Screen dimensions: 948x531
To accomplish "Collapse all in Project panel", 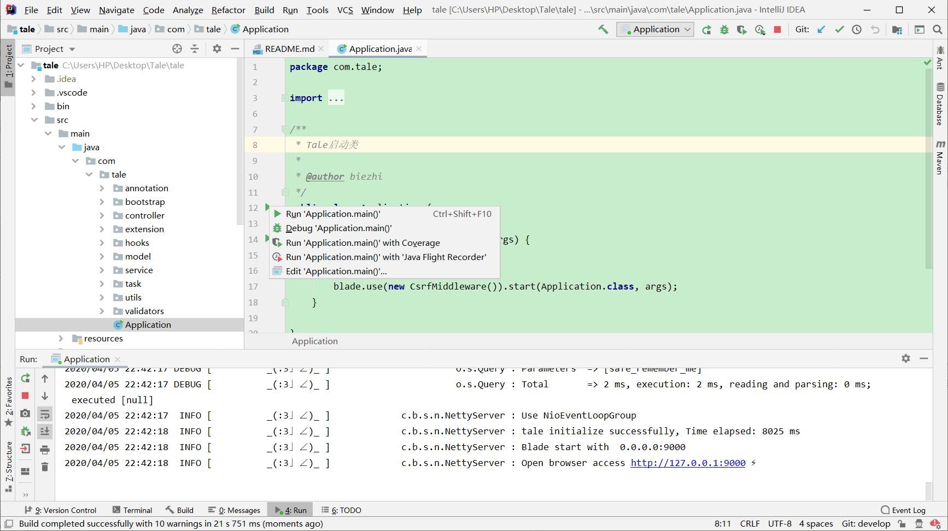I will click(x=195, y=49).
